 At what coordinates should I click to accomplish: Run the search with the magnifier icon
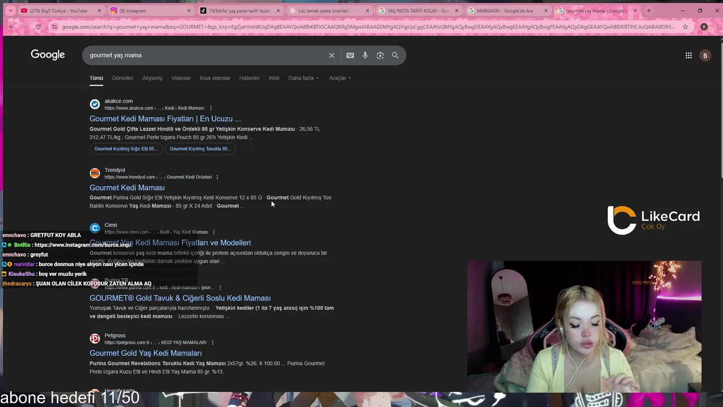point(395,55)
